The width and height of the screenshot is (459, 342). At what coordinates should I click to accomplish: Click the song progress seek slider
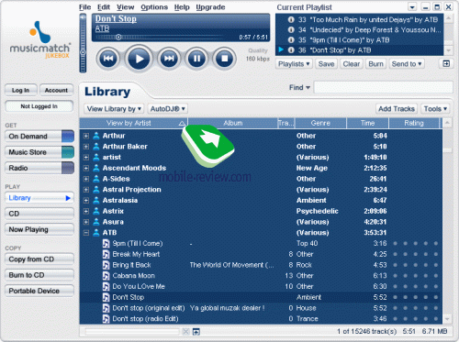point(159,38)
